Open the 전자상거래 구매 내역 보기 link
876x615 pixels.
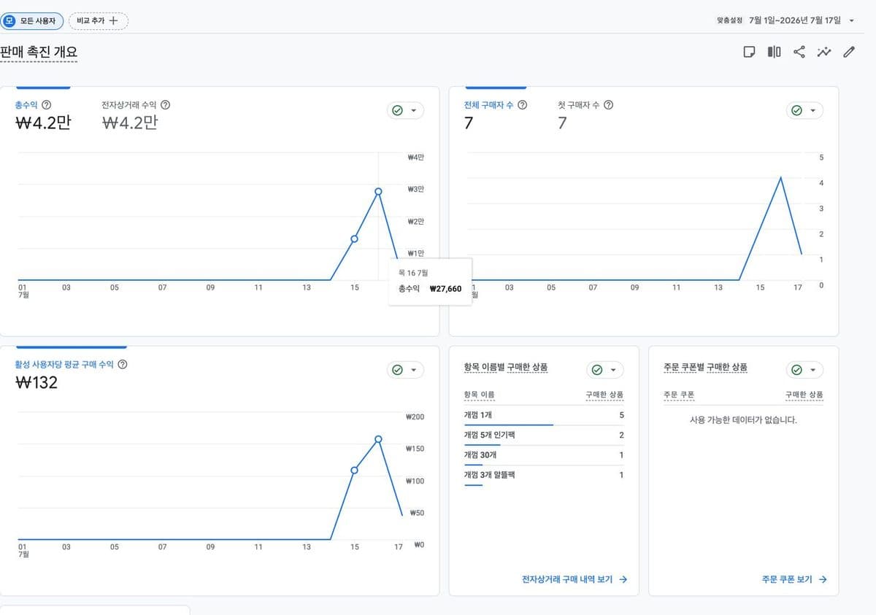point(575,579)
